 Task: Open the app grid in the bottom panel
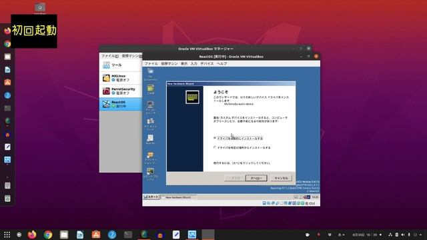(7, 235)
